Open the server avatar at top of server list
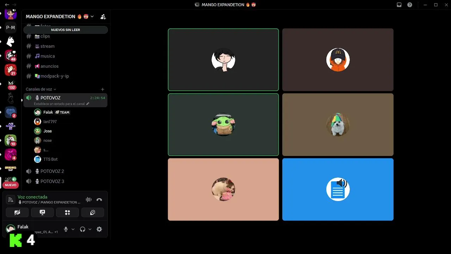Screen dimensions: 451x254 [x=11, y=14]
